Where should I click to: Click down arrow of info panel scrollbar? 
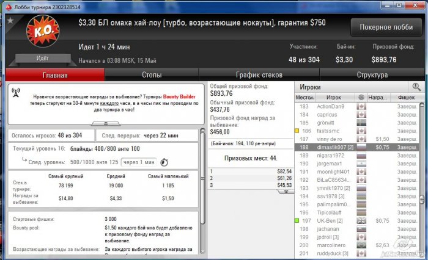point(202,251)
